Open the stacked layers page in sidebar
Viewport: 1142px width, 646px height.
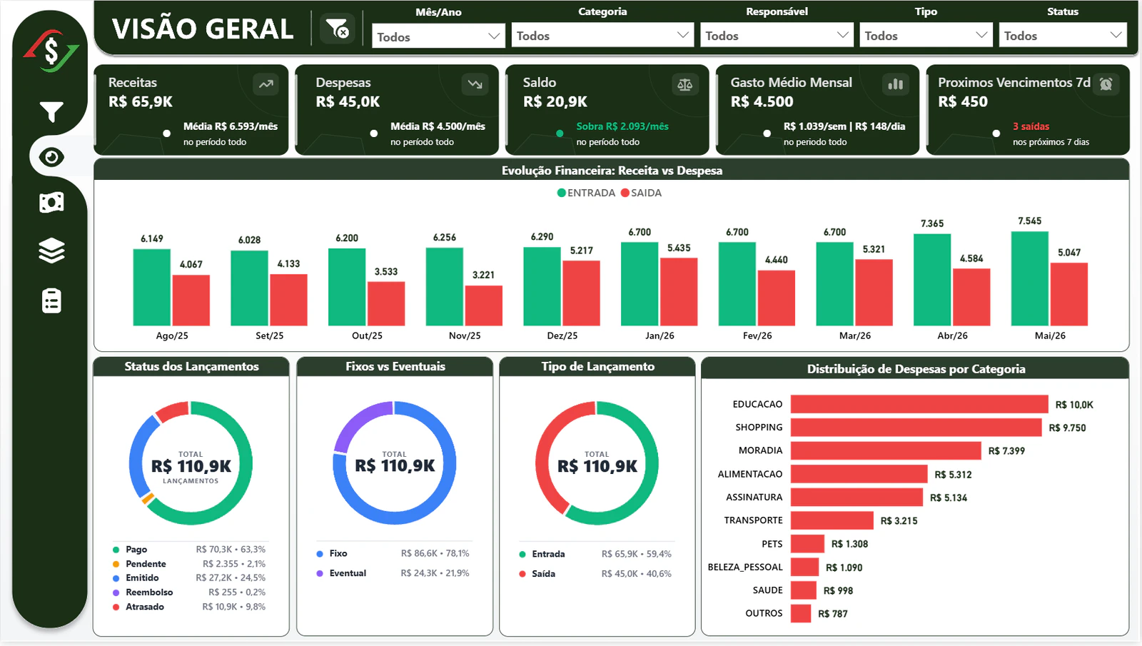(51, 251)
